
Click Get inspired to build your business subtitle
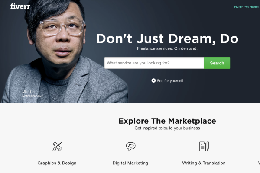coord(167,128)
